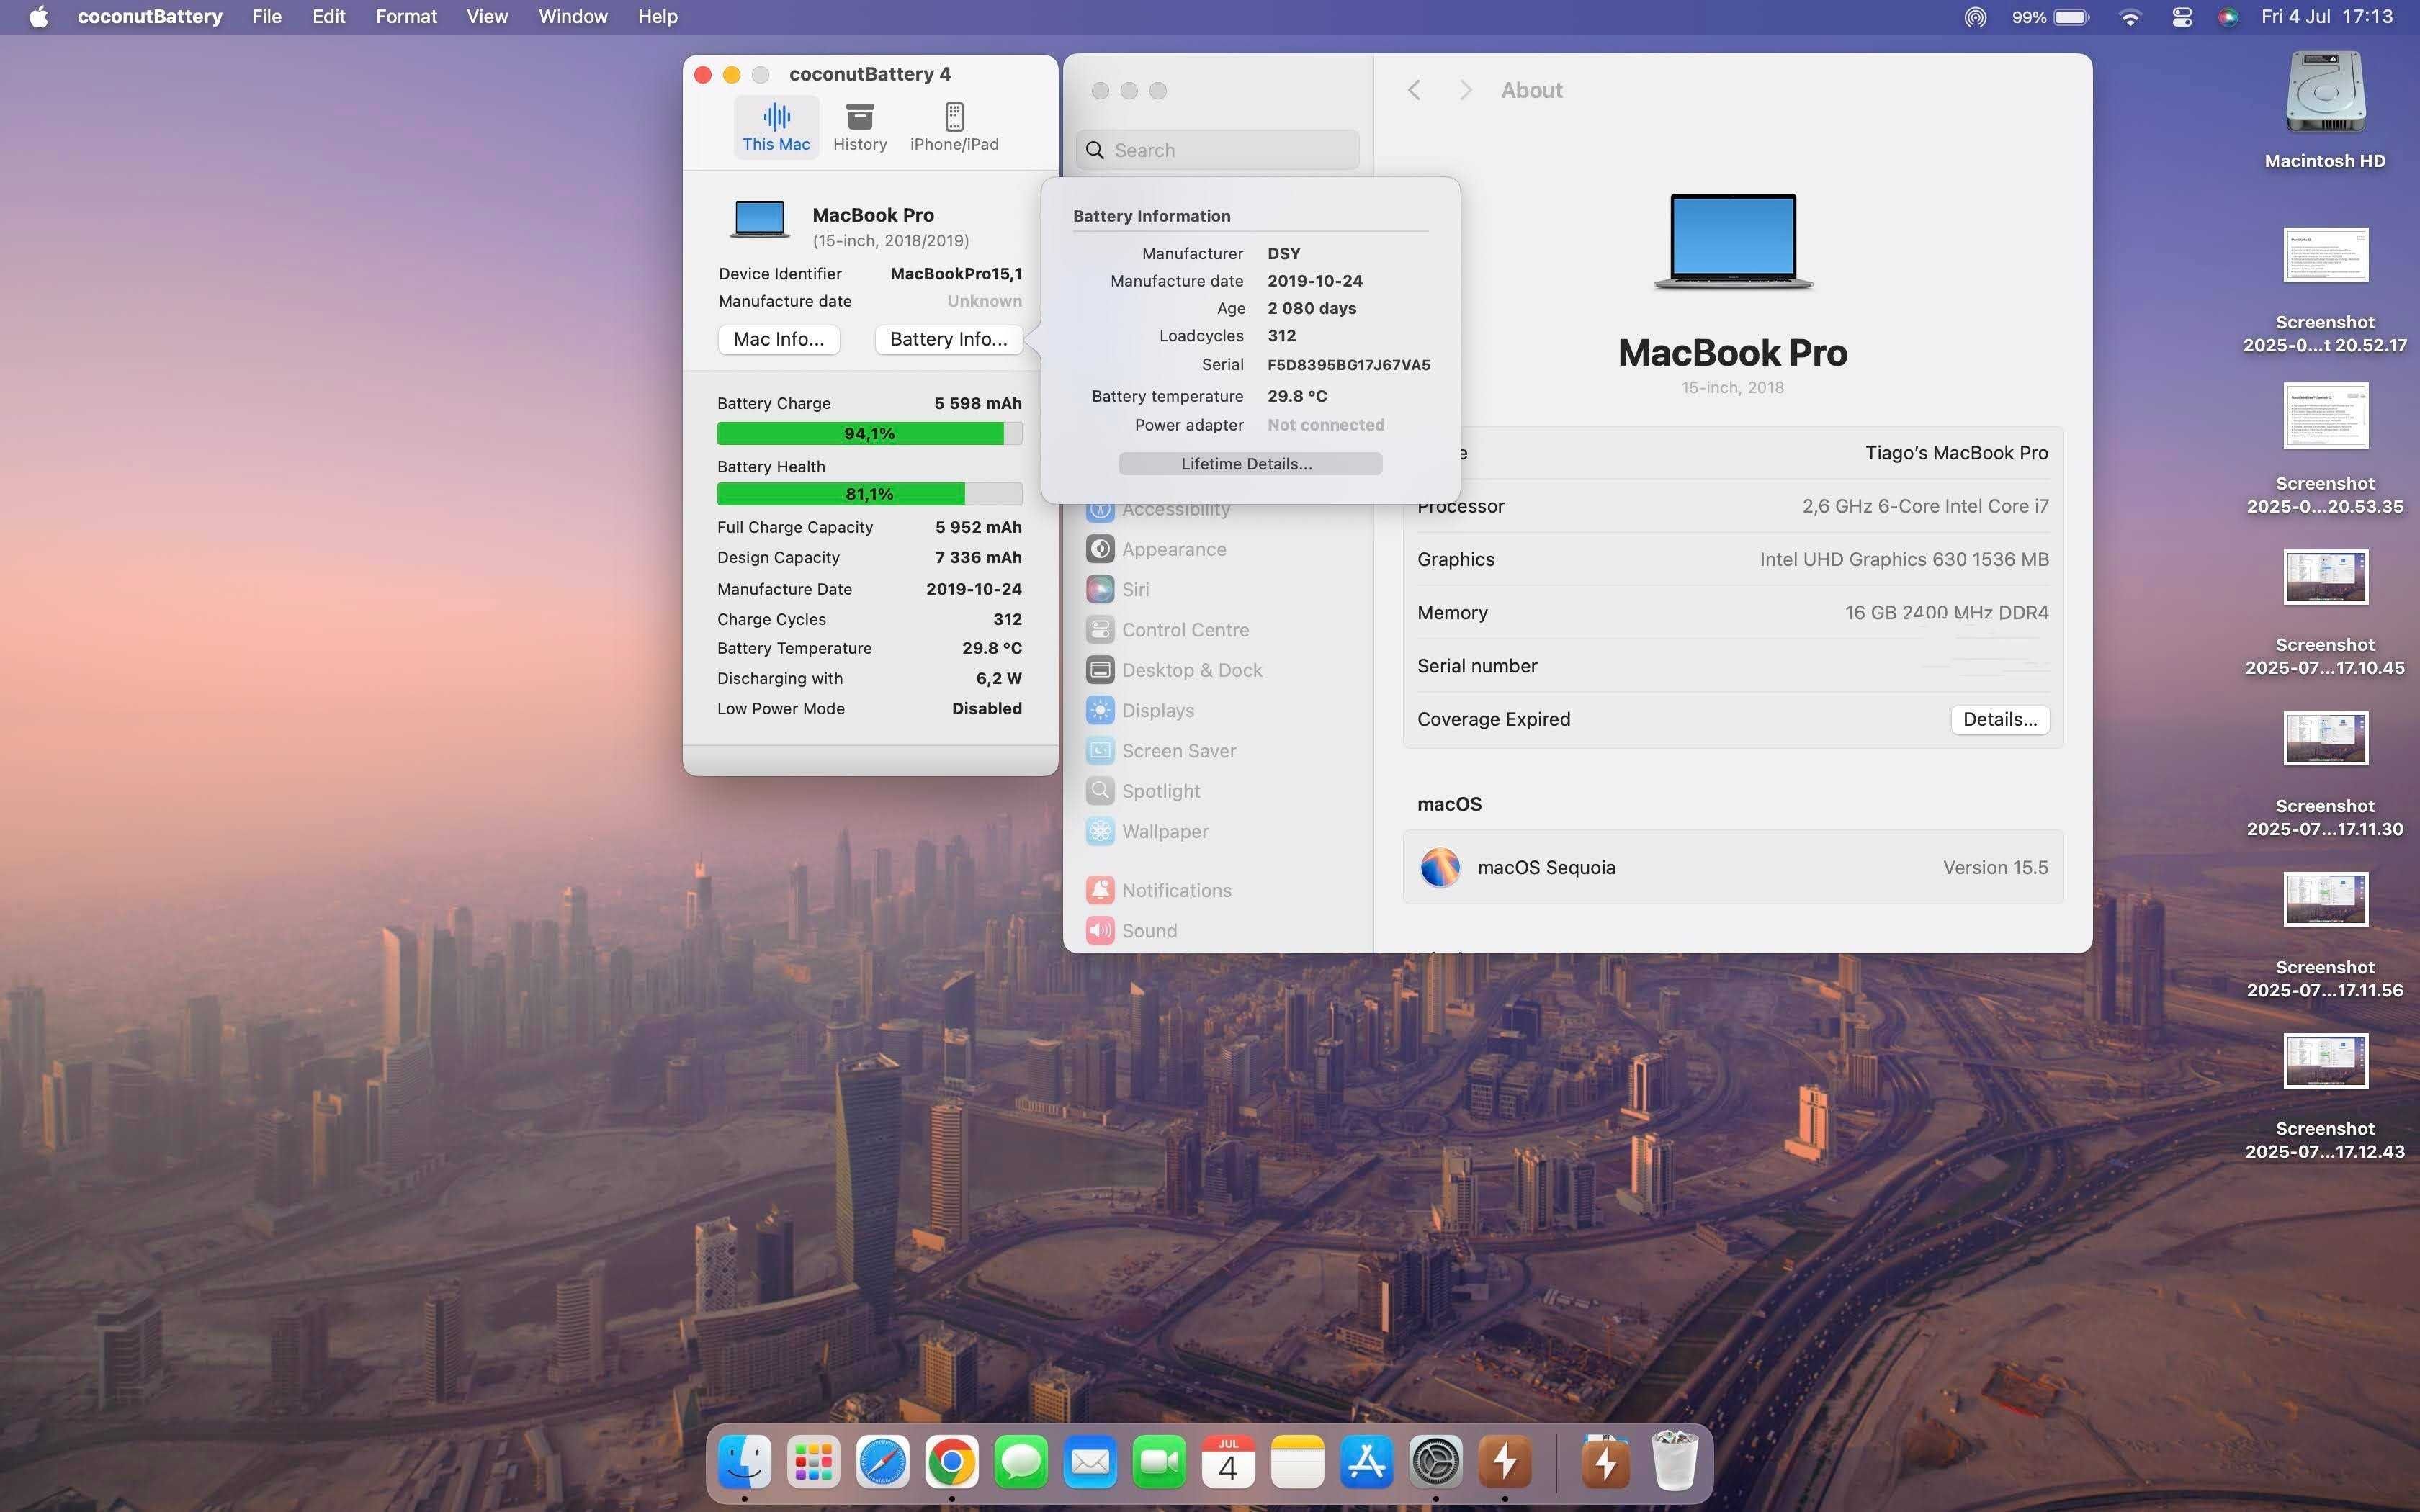Select the This Mac tab in coconutBattery
Screen dimensions: 2420x1512
pos(776,127)
